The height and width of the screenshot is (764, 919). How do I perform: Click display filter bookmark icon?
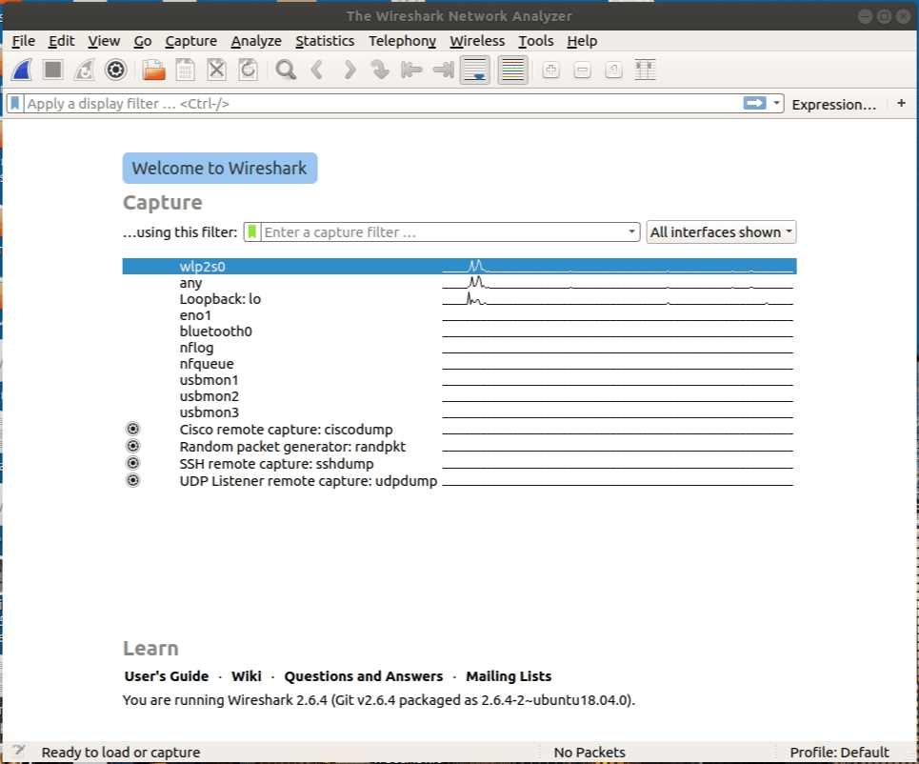point(15,104)
